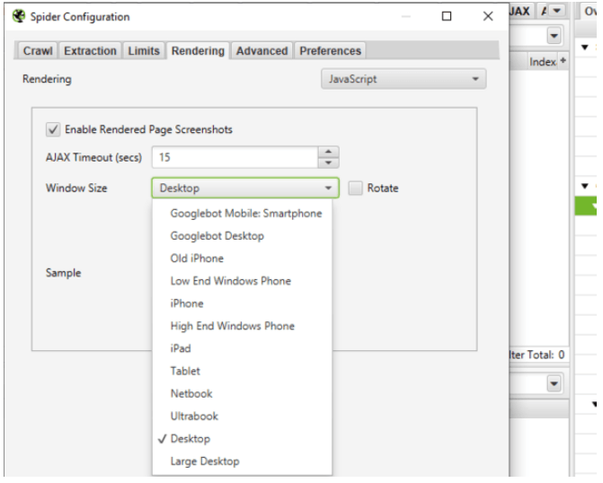Select Googlebot Desktop from the list
The height and width of the screenshot is (483, 603).
pos(217,236)
